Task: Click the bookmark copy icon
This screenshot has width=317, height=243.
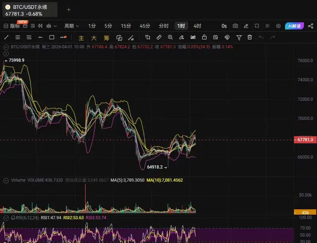Action: tap(147, 38)
